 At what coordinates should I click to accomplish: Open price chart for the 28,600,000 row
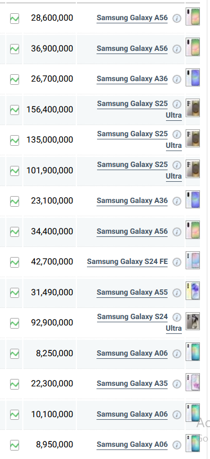(x=14, y=19)
